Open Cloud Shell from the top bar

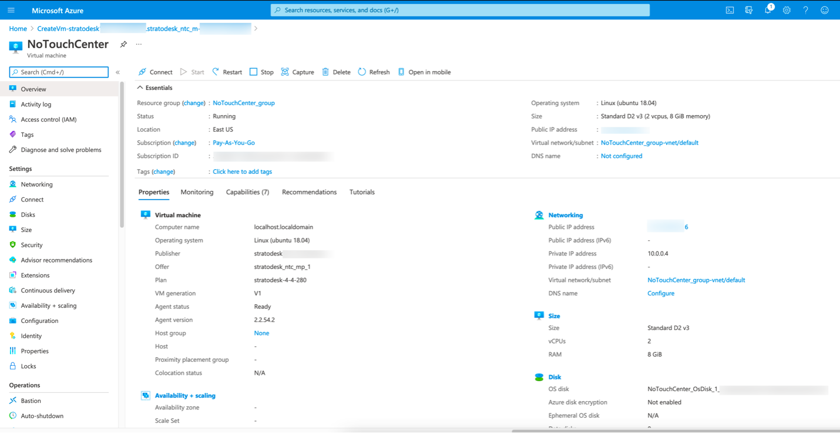point(730,10)
